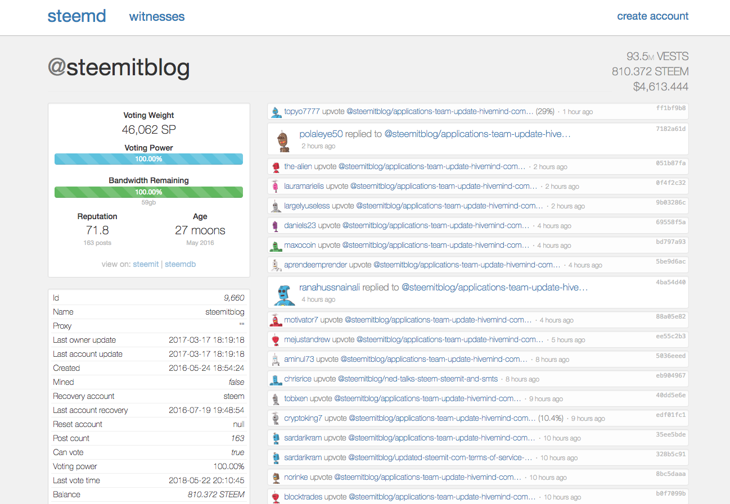This screenshot has width=730, height=504.
Task: Click lauramarielis's pink avatar icon
Action: (276, 187)
